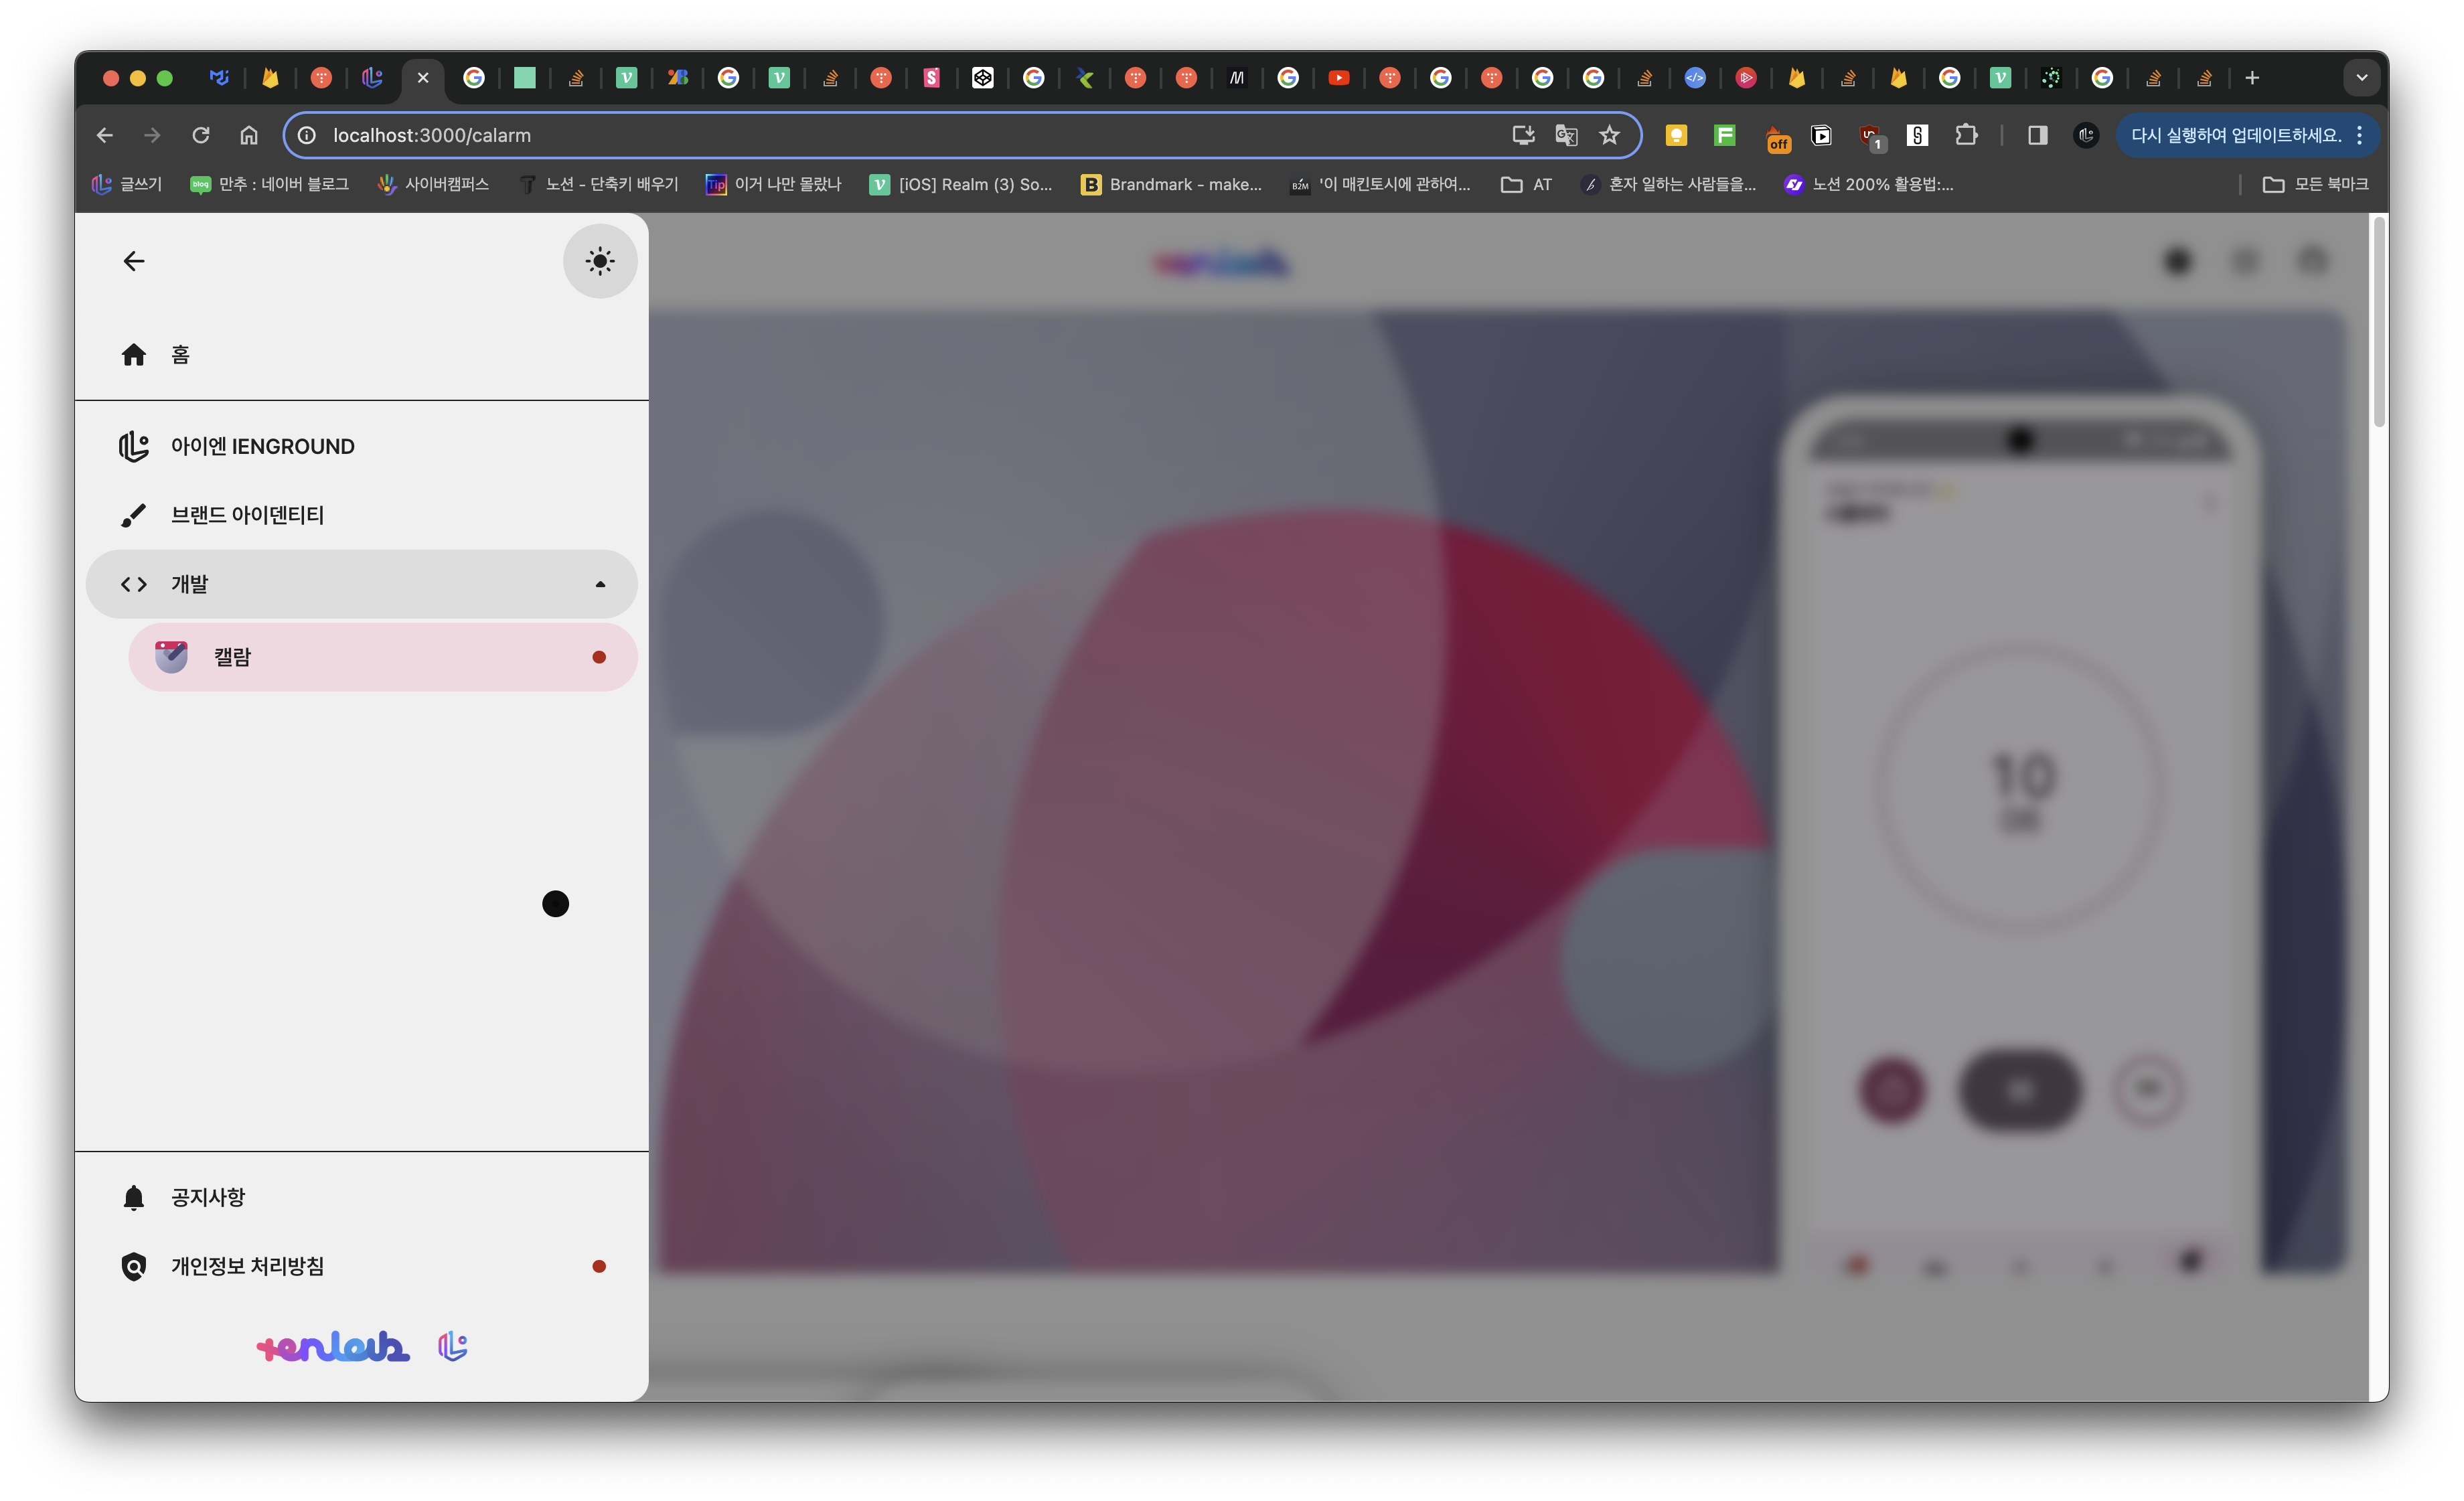Toggle the light/dark theme sun button
2464x1501 pixels.
[599, 261]
